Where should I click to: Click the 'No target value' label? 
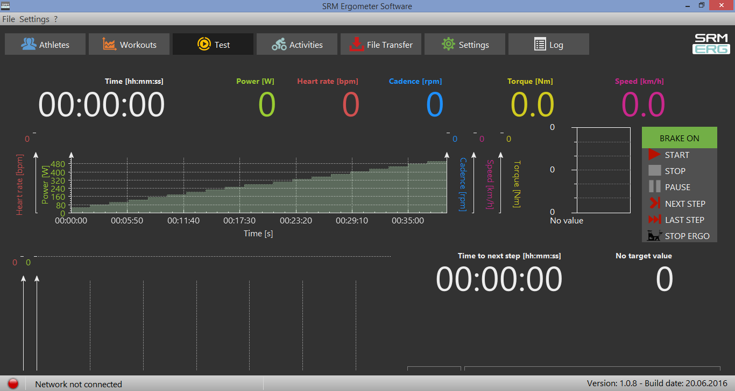[644, 256]
